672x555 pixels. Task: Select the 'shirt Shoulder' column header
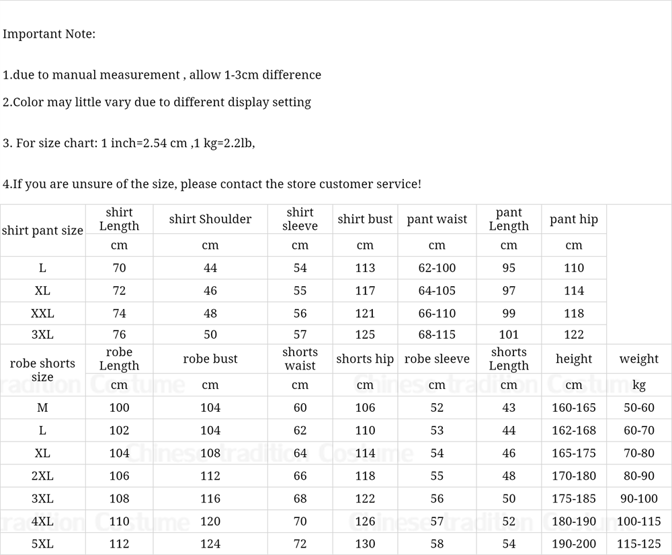(210, 219)
